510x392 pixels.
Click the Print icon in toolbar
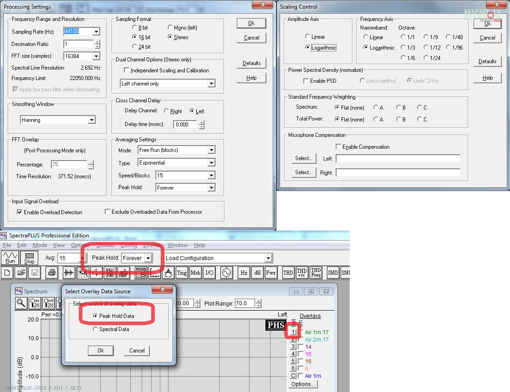tap(51, 273)
